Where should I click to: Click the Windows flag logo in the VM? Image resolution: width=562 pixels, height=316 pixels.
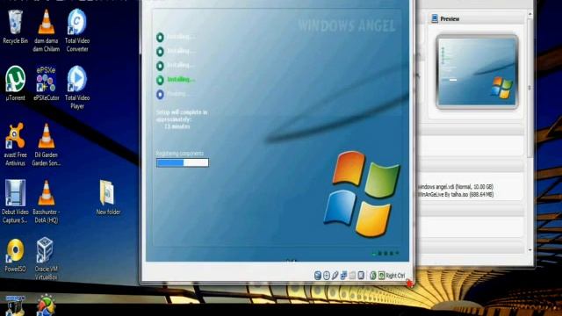pos(362,194)
